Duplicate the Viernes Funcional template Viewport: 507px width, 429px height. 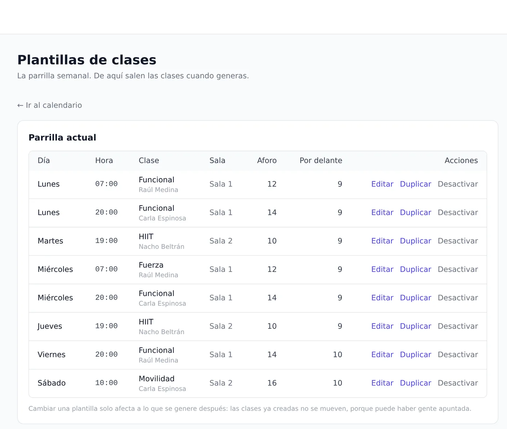coord(415,355)
